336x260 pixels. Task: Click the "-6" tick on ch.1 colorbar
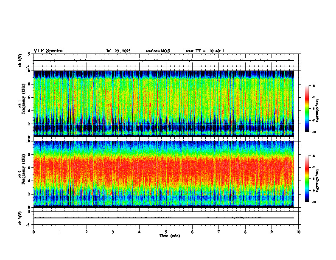(x=313, y=85)
